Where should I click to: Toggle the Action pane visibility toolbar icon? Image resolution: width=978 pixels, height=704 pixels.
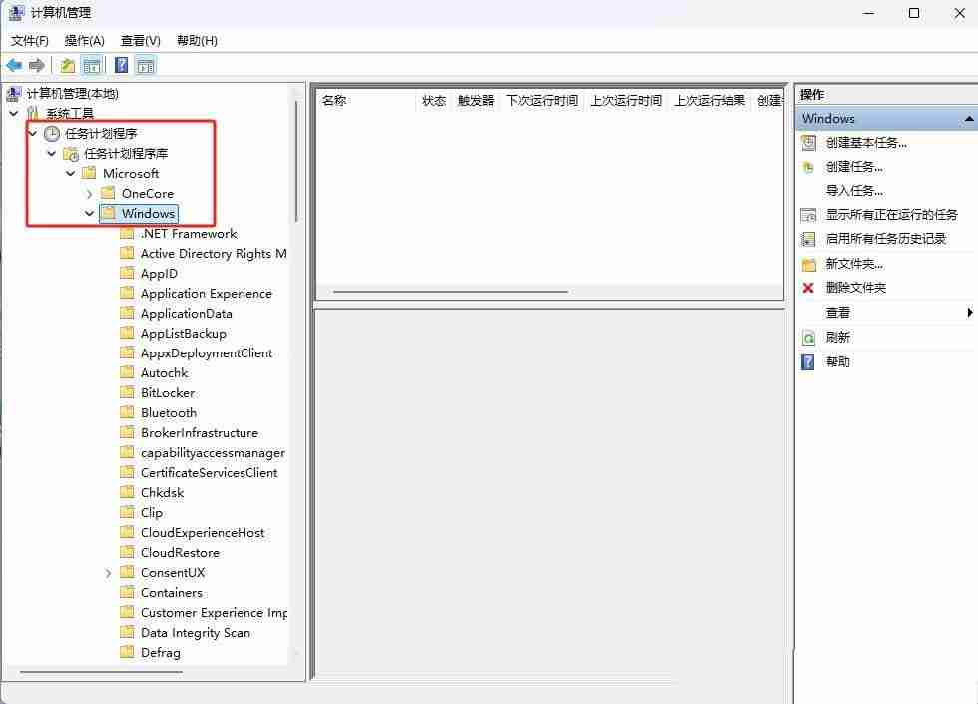point(146,64)
